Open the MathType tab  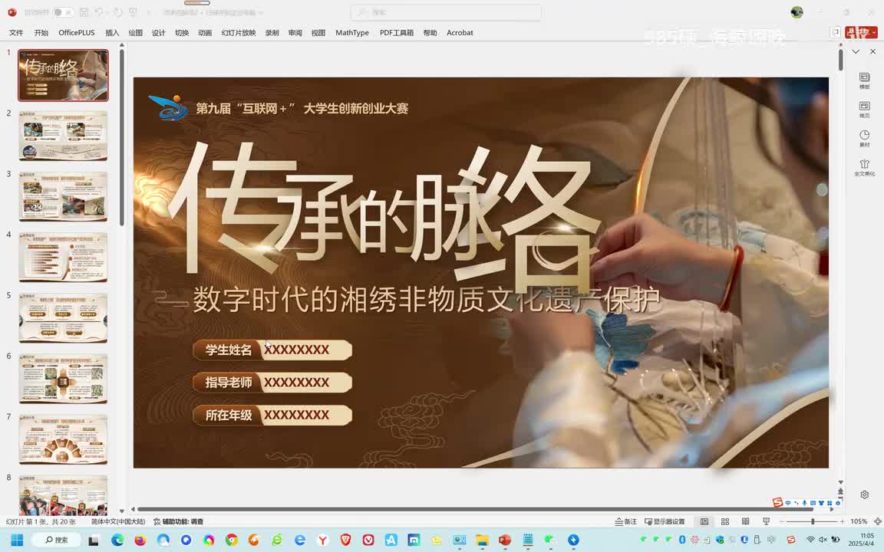[x=351, y=33]
